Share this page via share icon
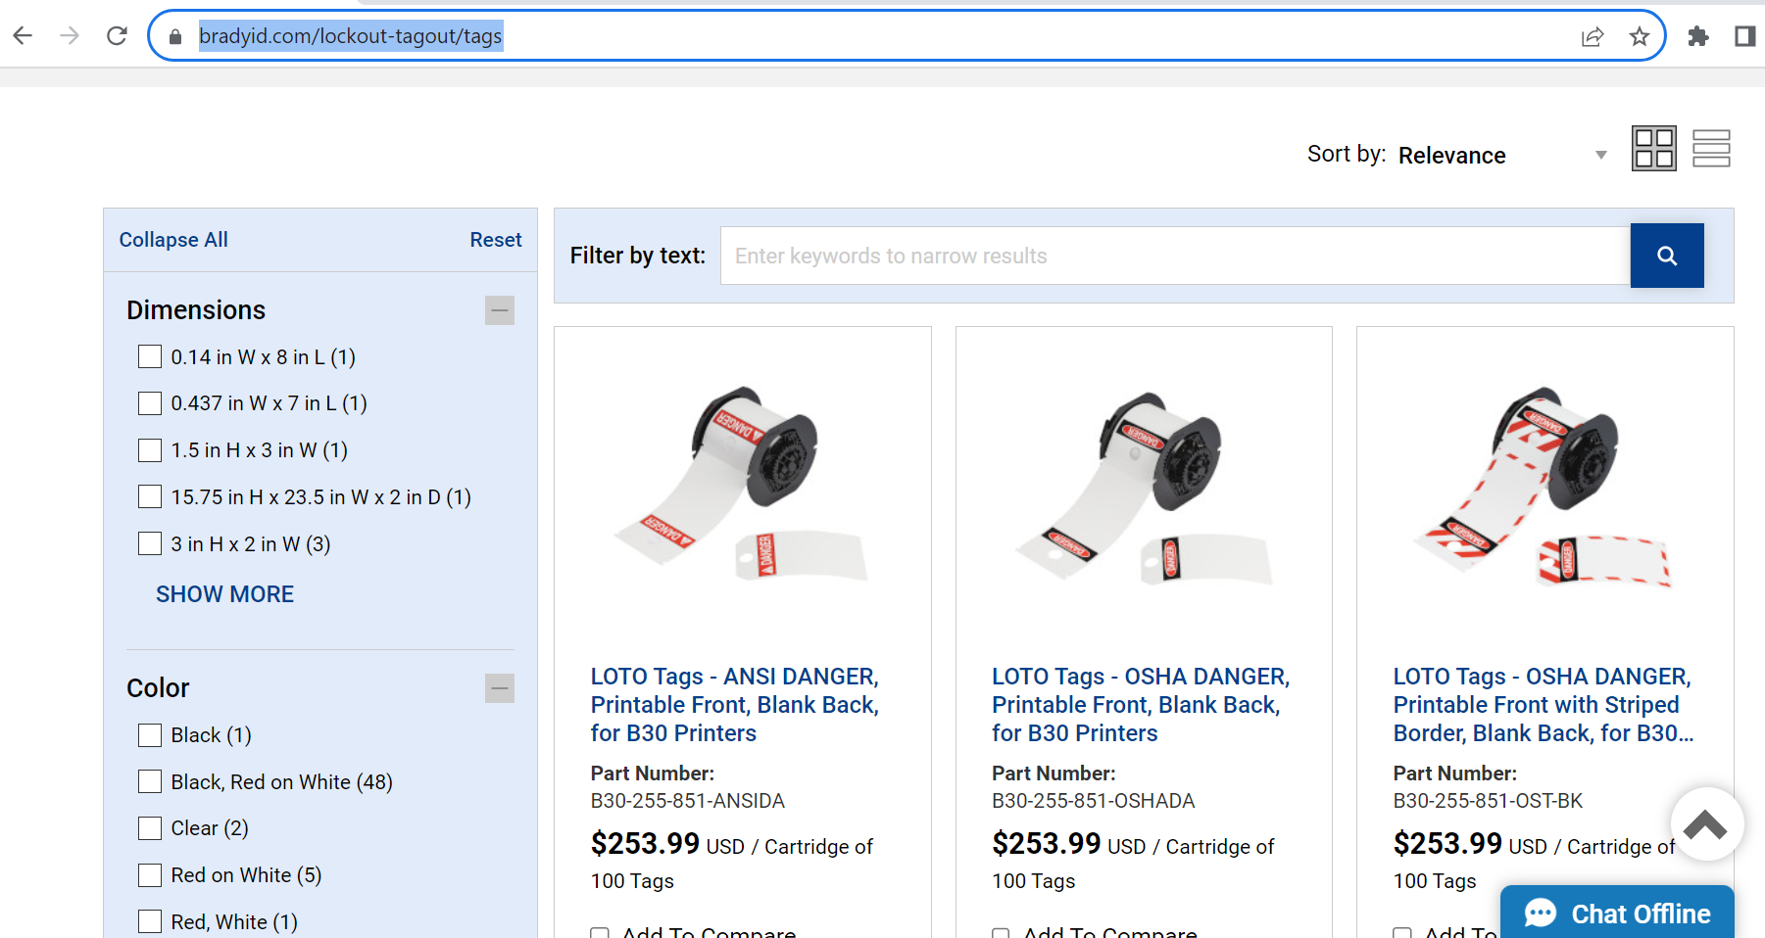Image resolution: width=1765 pixels, height=938 pixels. 1593,37
